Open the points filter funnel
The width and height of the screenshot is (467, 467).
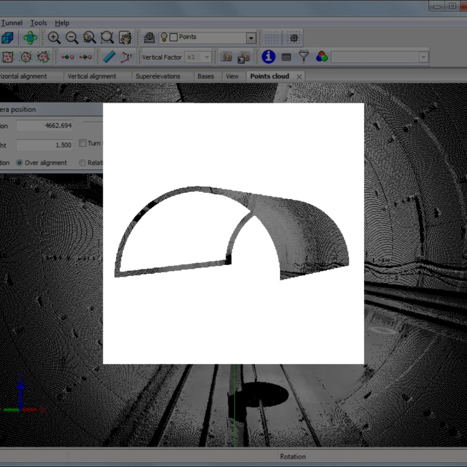pyautogui.click(x=304, y=57)
